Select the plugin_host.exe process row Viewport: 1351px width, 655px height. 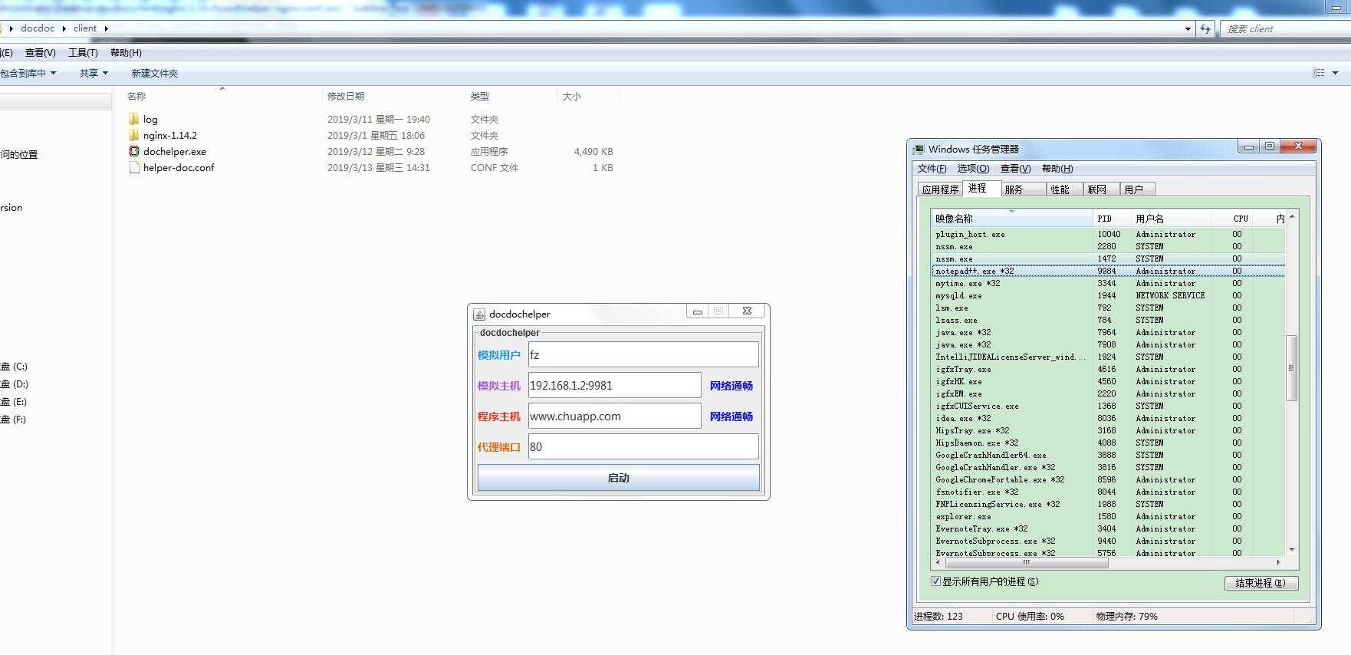[1108, 234]
